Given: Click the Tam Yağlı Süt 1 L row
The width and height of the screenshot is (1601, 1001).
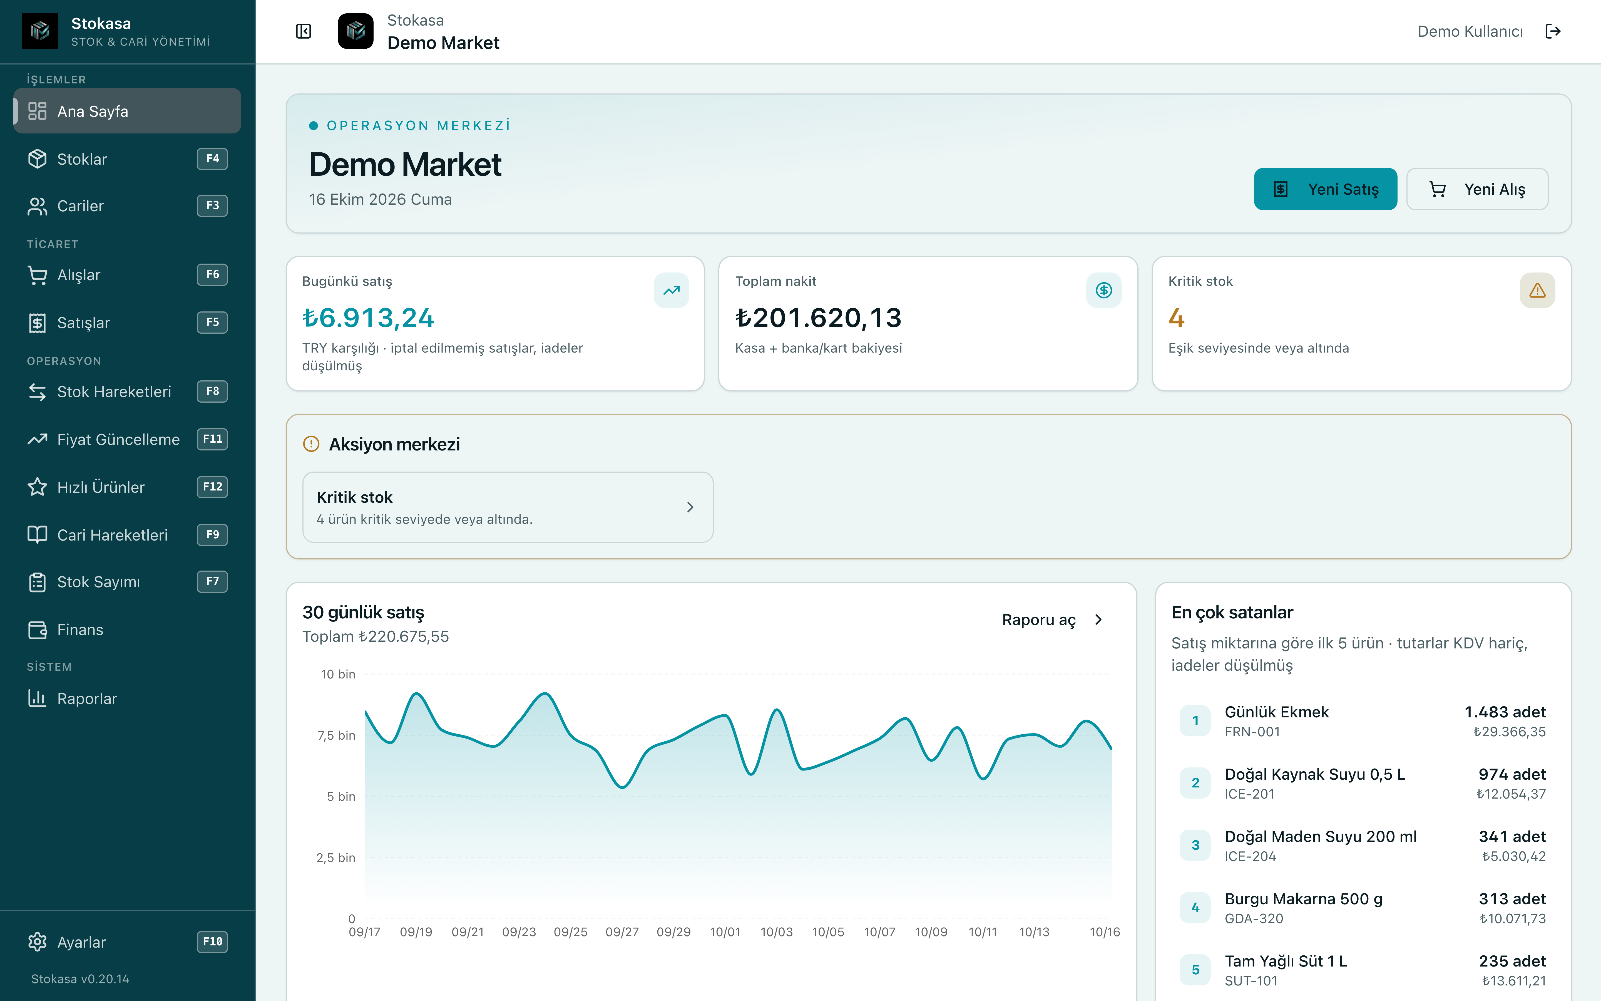Looking at the screenshot, I should click(1362, 970).
